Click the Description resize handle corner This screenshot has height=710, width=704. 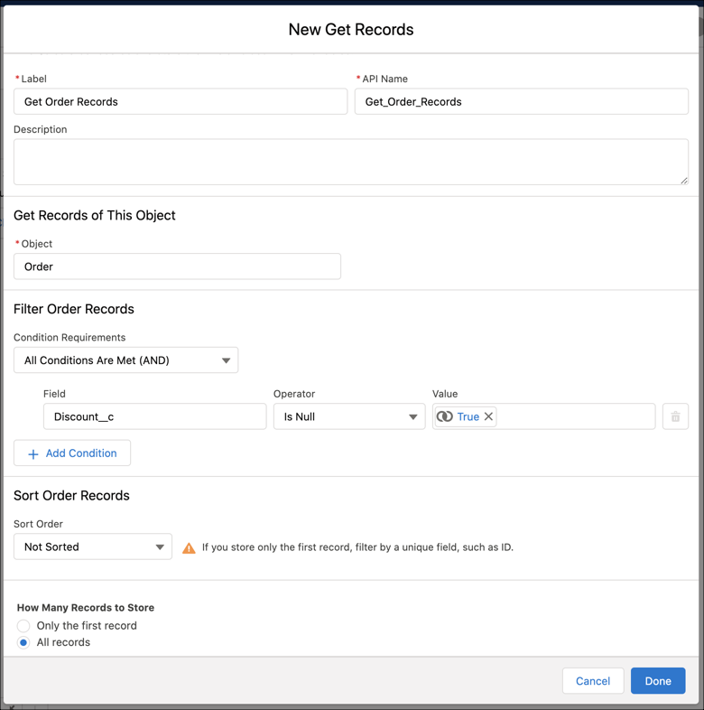tap(683, 181)
